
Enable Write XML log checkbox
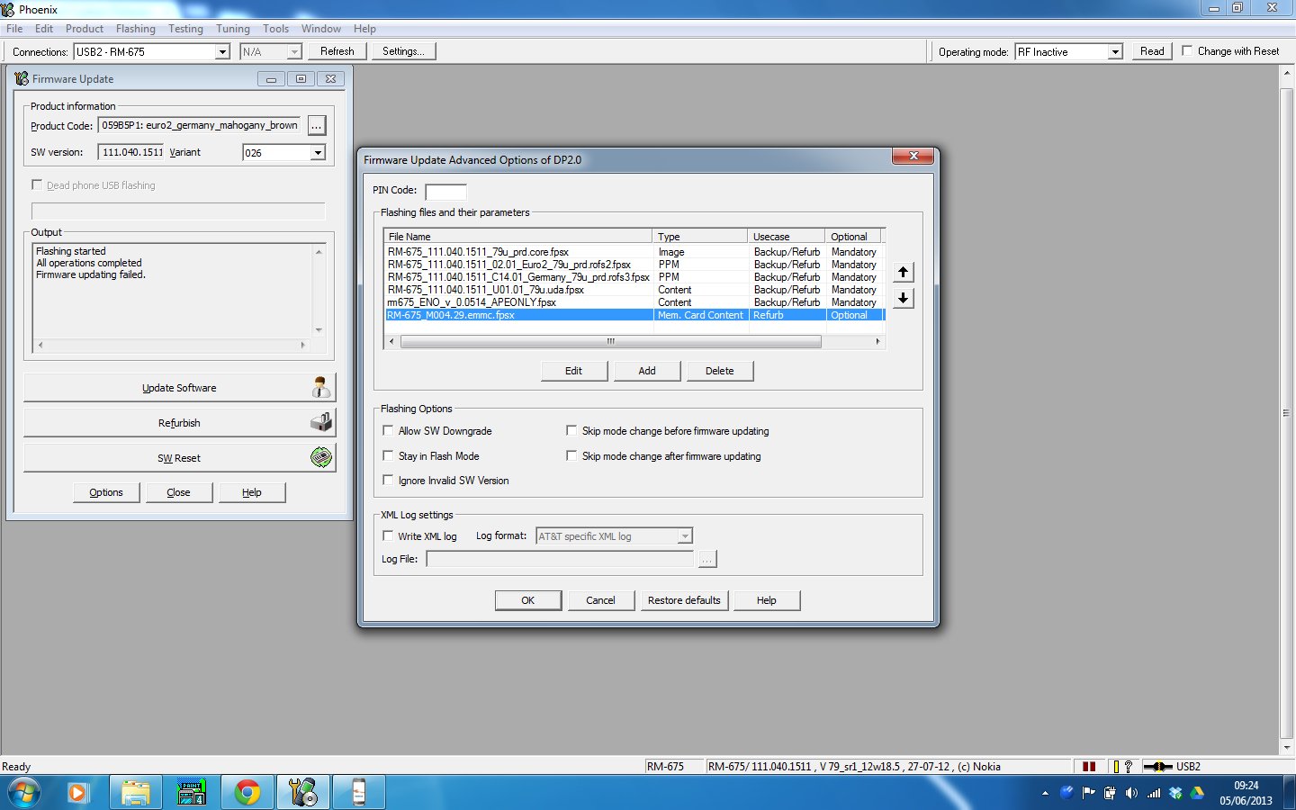point(389,536)
